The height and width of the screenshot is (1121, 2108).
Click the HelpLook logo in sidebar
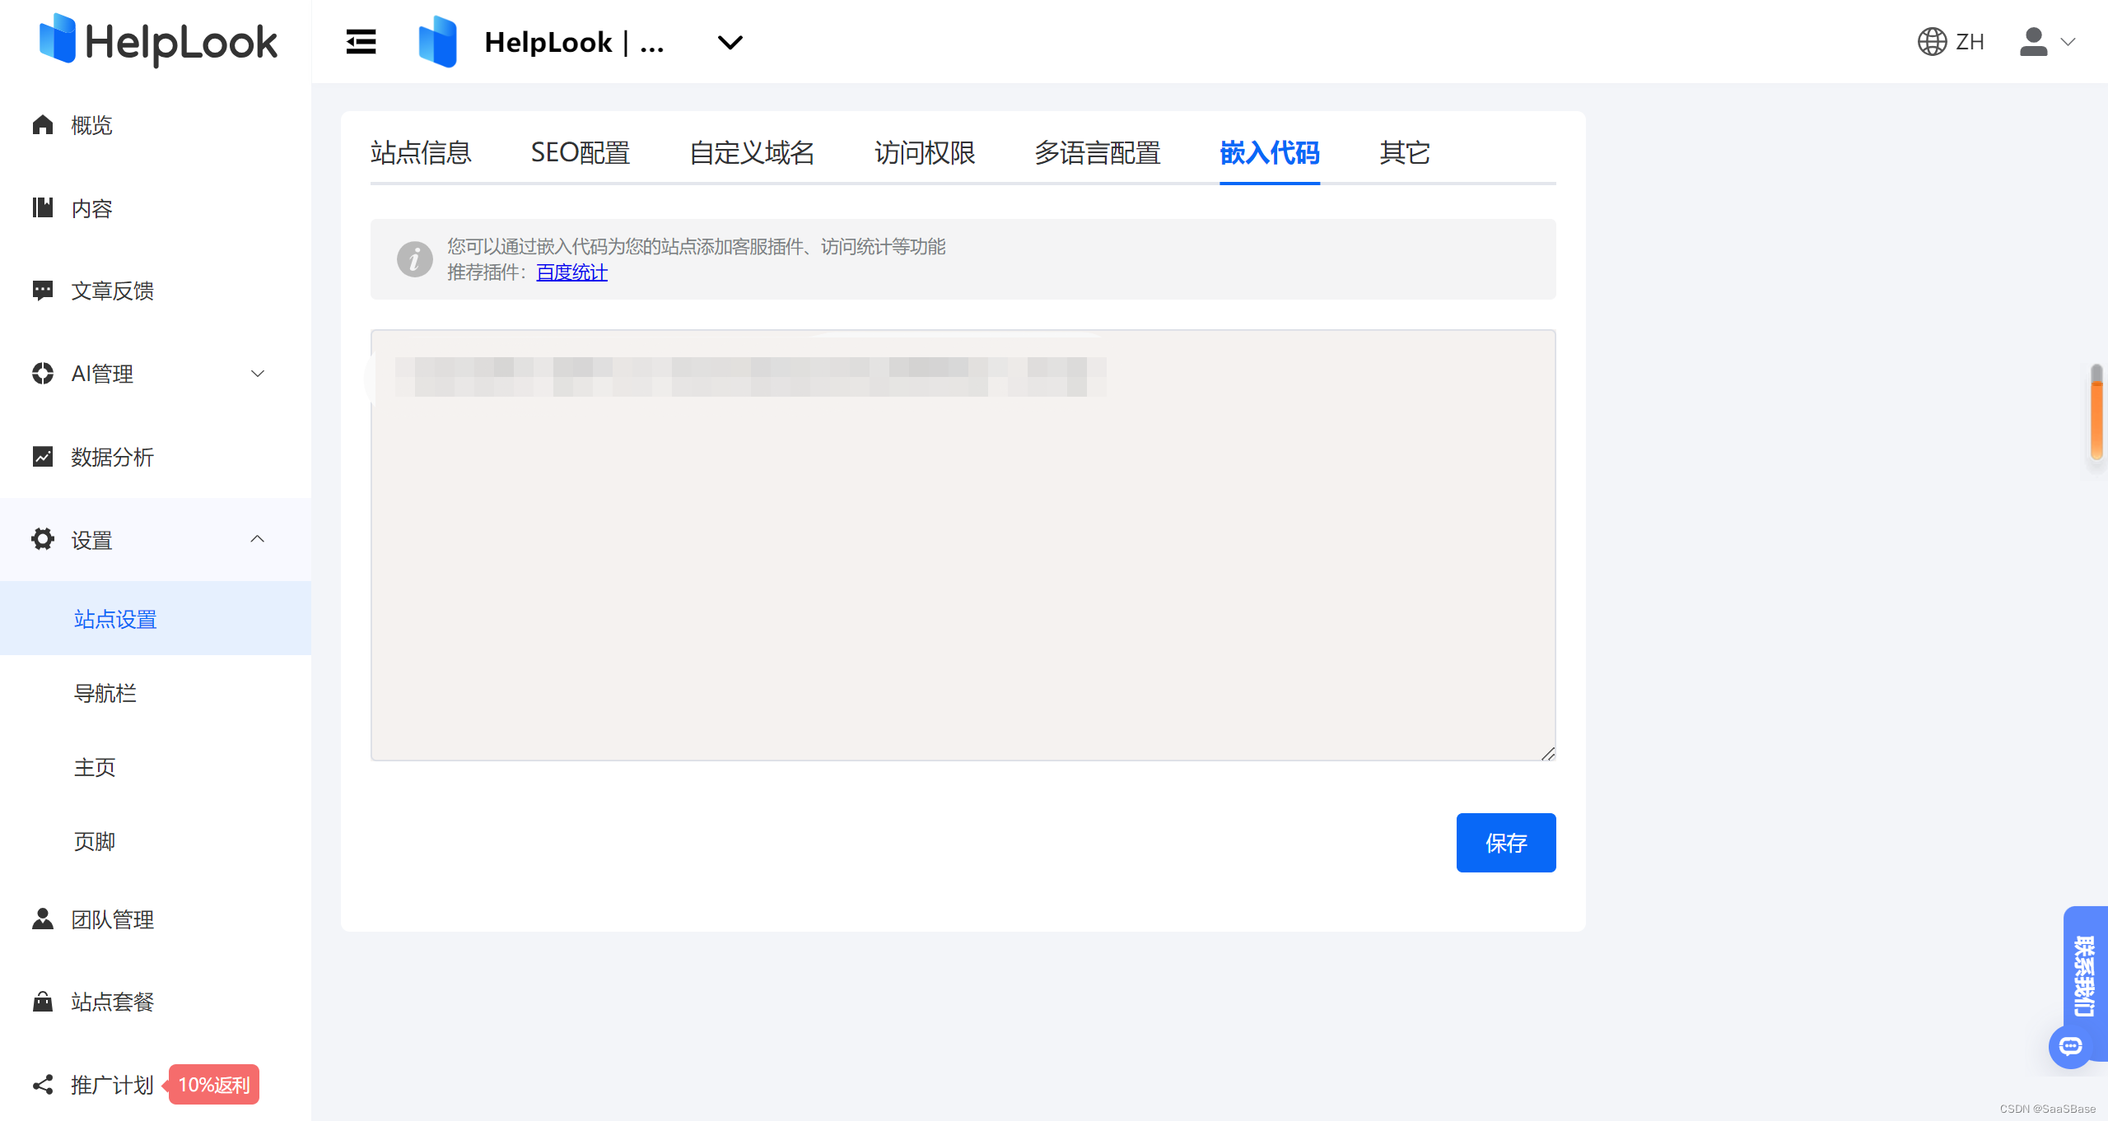[x=158, y=41]
